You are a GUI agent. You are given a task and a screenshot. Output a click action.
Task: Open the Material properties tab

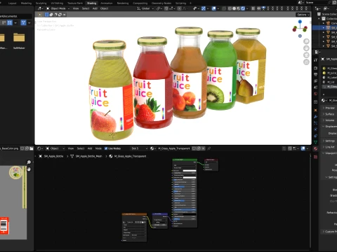[315, 148]
